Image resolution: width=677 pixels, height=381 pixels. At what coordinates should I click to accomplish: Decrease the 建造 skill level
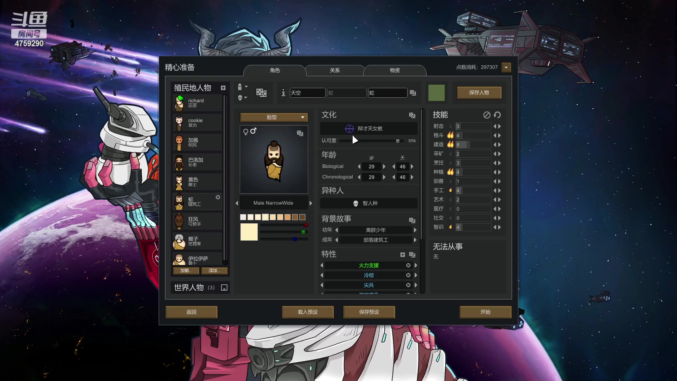495,145
